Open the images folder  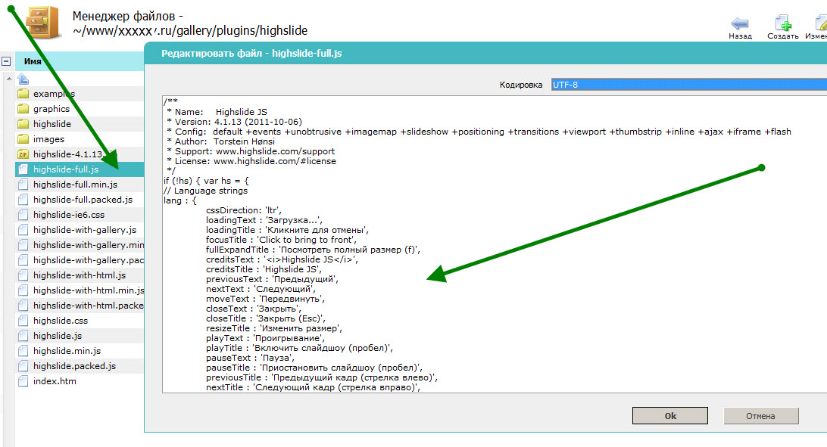(48, 139)
